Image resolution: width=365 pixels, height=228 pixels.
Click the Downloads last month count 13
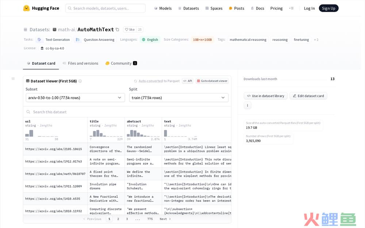[x=333, y=79]
